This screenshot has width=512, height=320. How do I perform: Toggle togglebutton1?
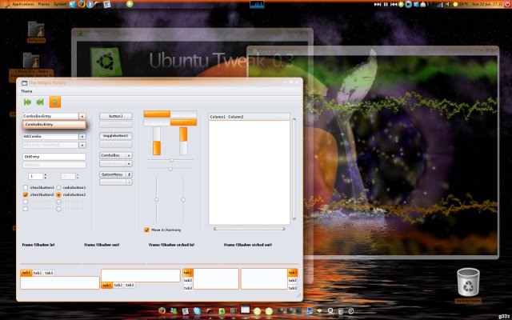pos(115,135)
